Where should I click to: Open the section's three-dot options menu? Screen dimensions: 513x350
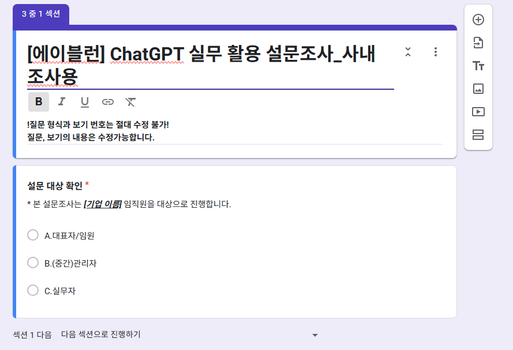click(x=436, y=52)
